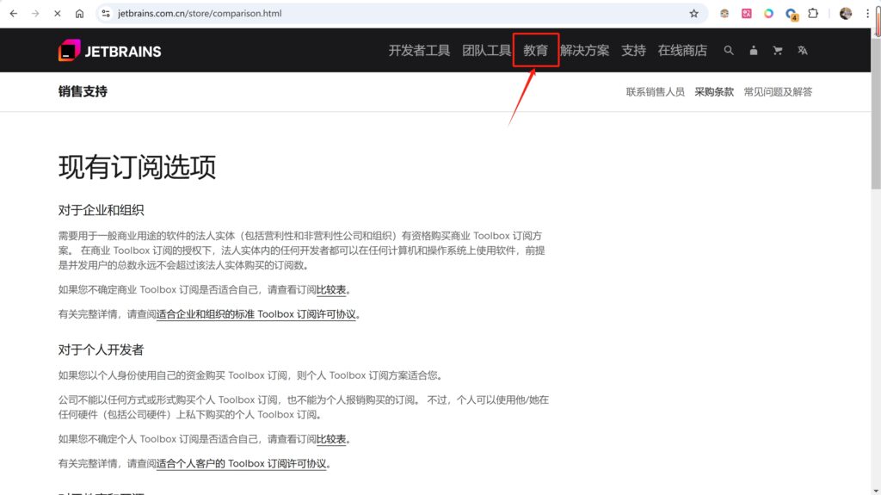Click the first extension icon beside star
The height and width of the screenshot is (495, 881).
point(724,14)
